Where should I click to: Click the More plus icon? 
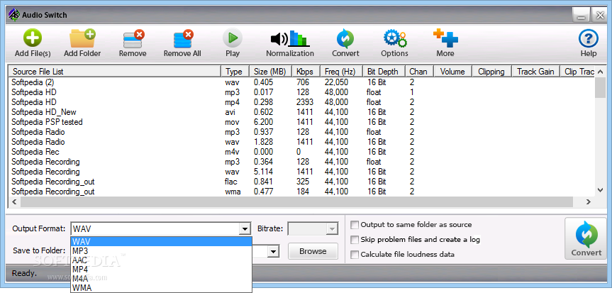(x=445, y=43)
